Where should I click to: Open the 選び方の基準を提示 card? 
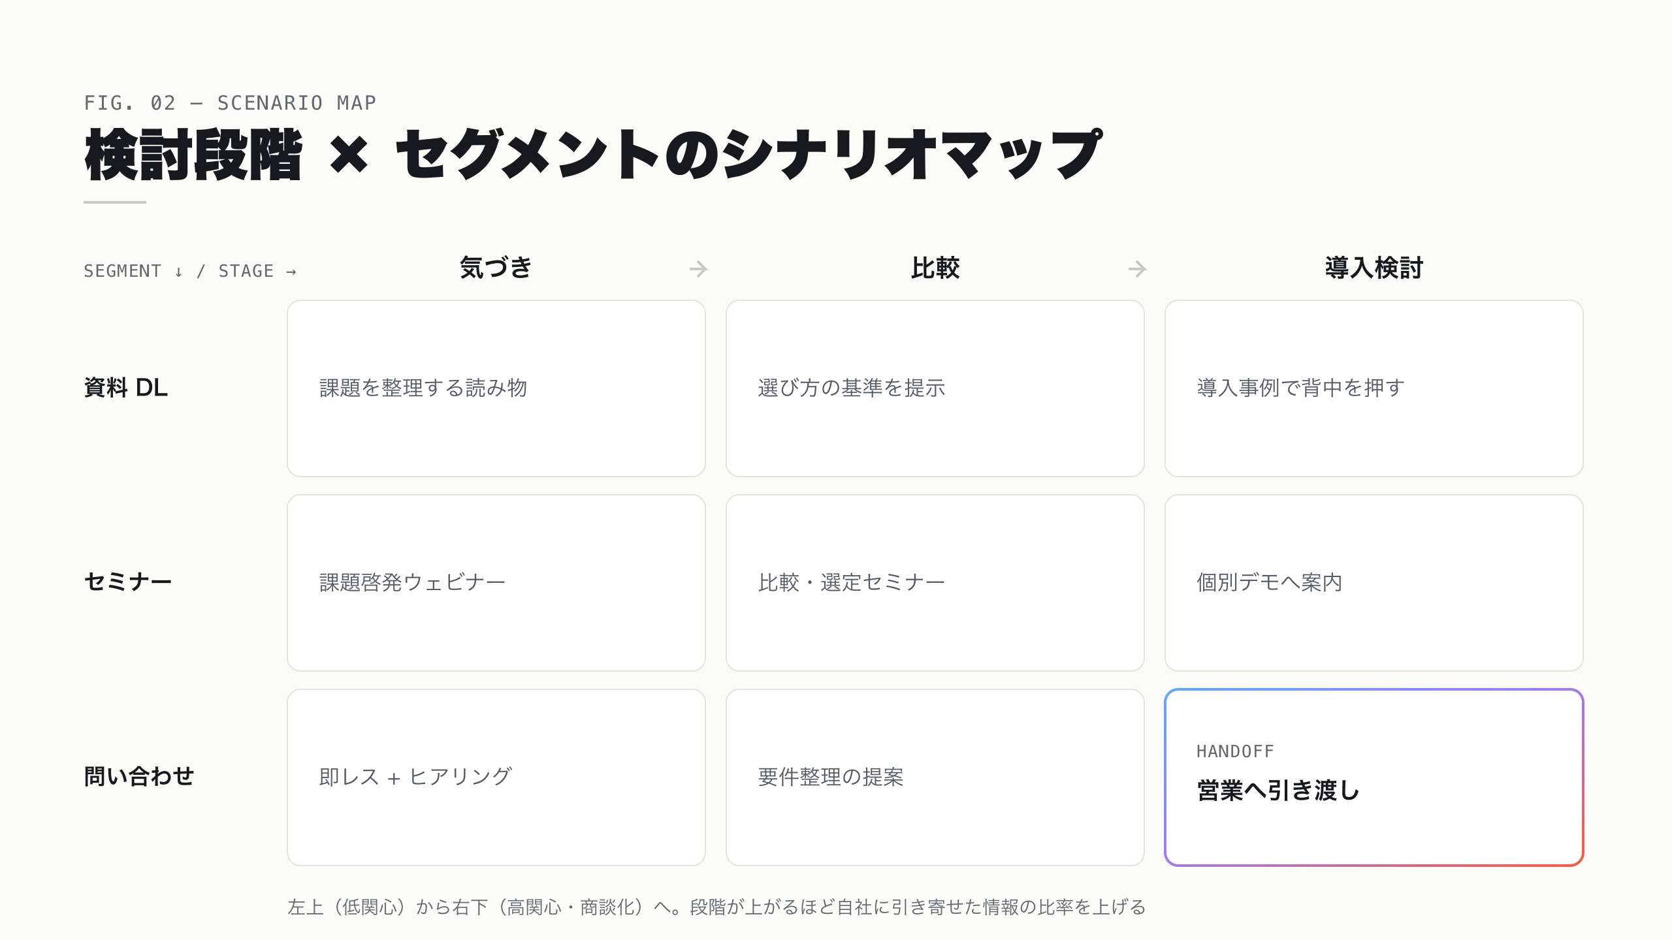tap(935, 388)
